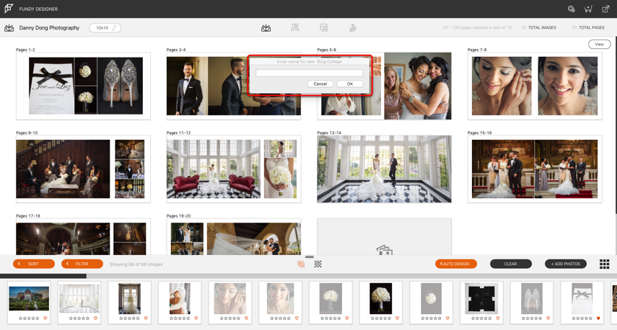
Task: Favorite the hanging dress image heart
Action: point(146,318)
